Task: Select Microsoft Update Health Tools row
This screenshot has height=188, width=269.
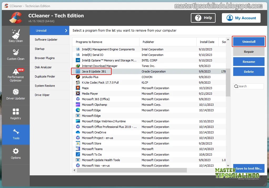Action: pyautogui.click(x=149, y=160)
